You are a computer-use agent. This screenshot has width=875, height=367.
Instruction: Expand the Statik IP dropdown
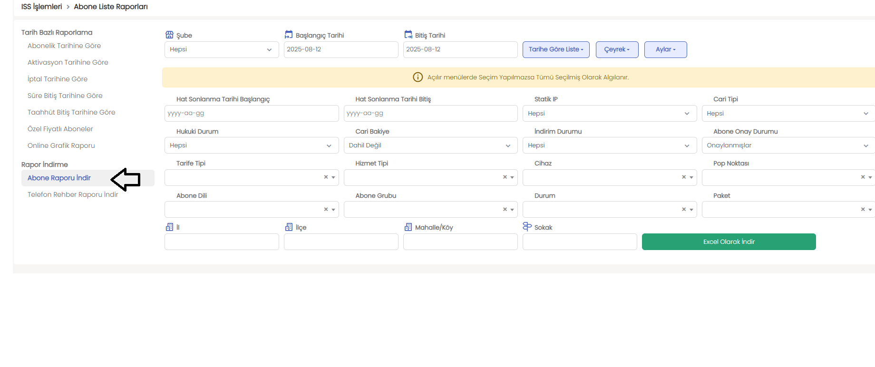[609, 114]
